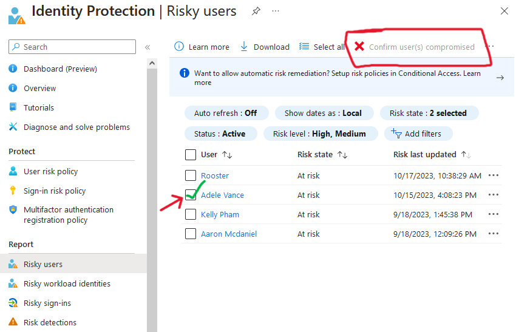Click the sidebar scrollbar up arrow
The image size is (519, 332).
(152, 63)
